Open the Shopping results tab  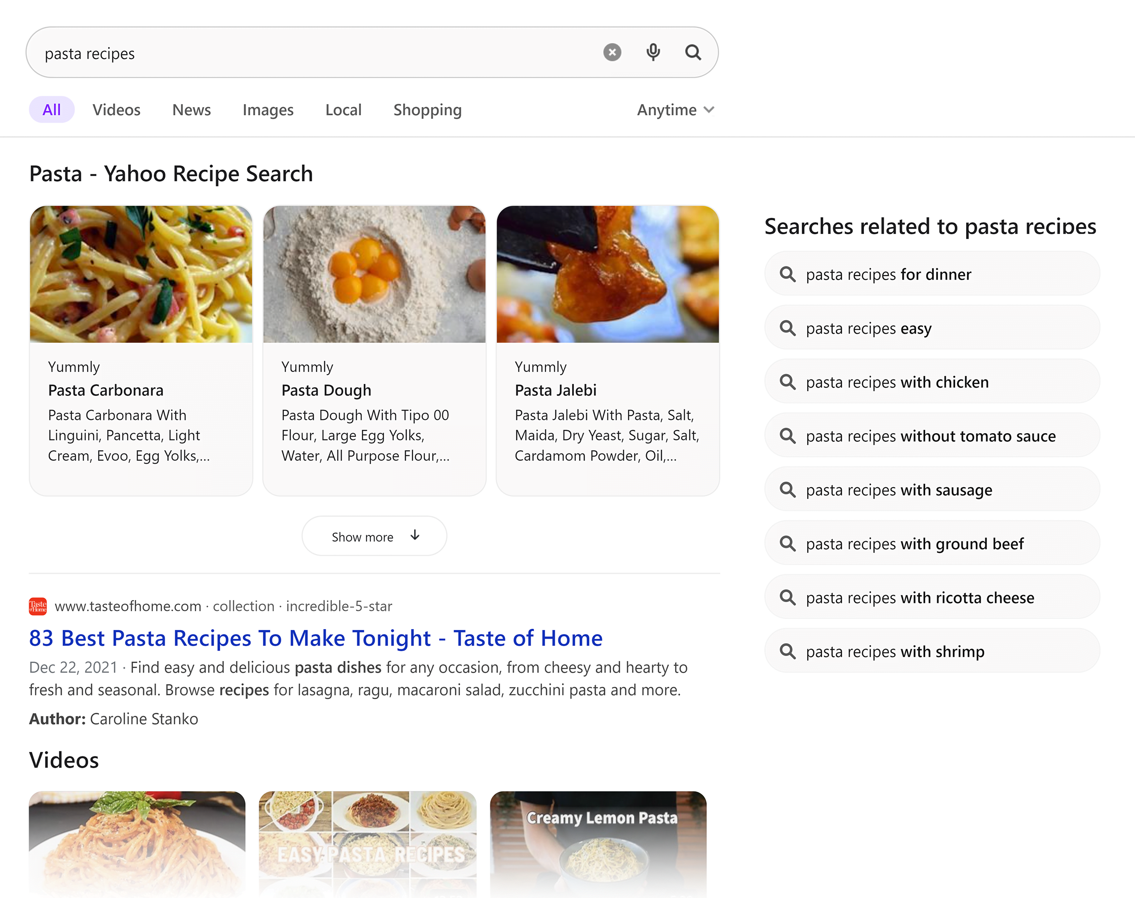pos(427,110)
